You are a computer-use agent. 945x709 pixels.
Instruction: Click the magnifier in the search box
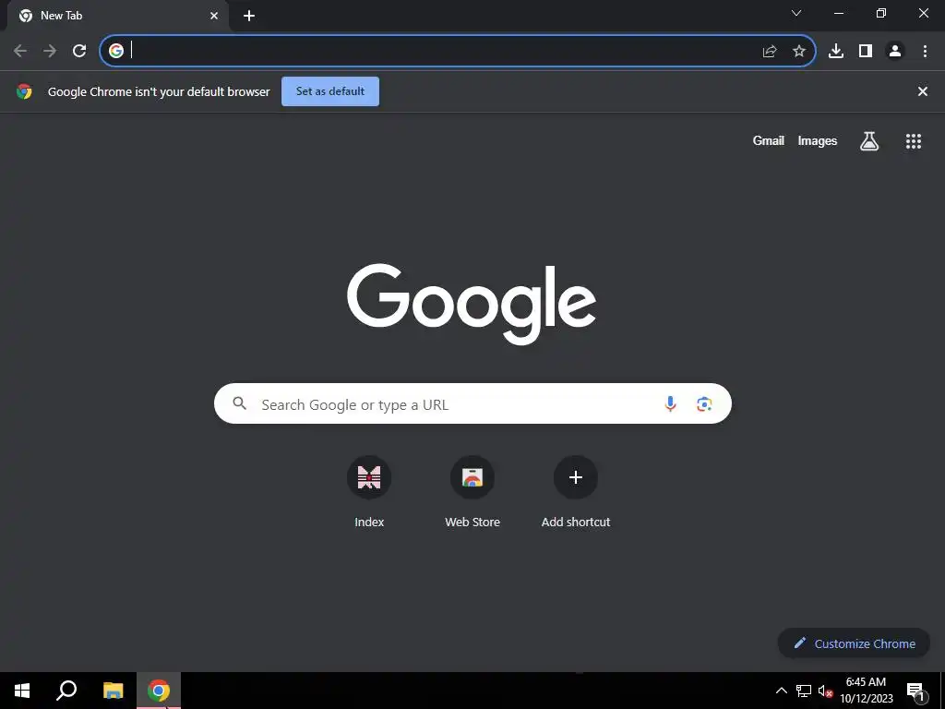click(x=240, y=403)
